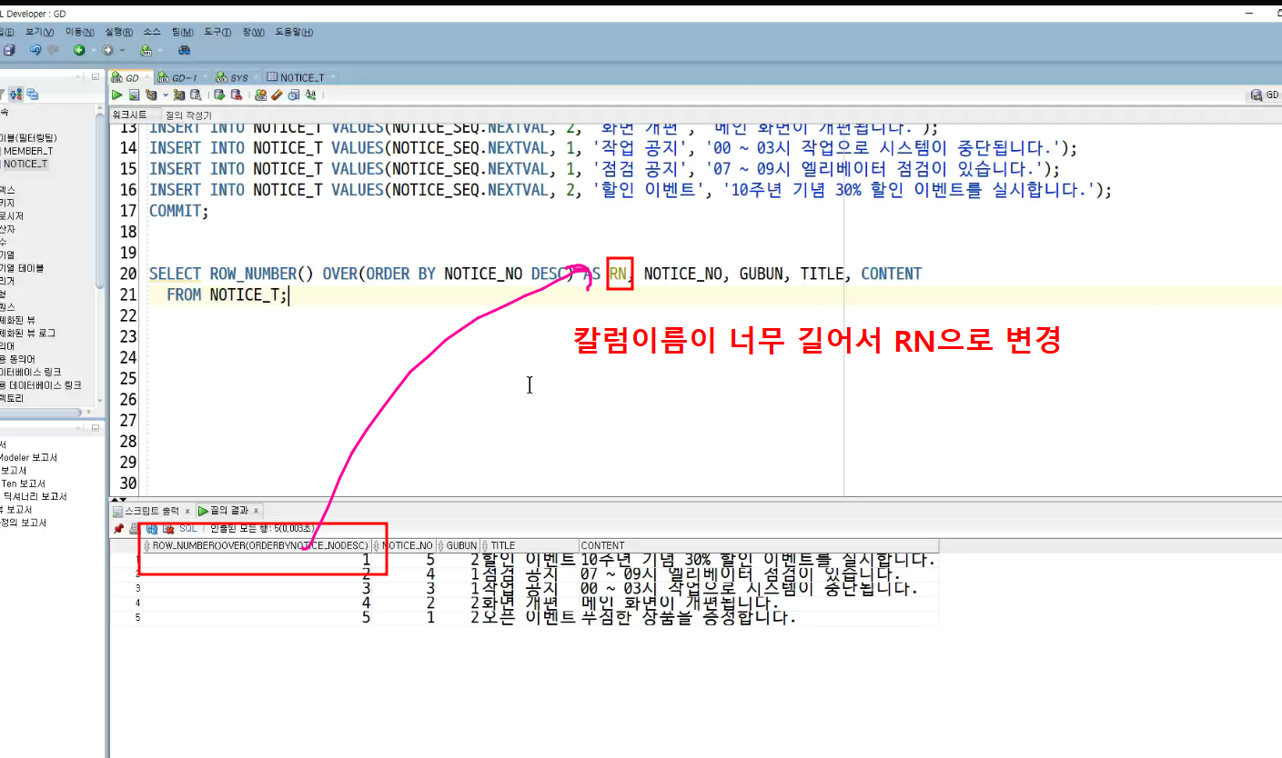Open the forward navigation history dropdown arrow
This screenshot has width=1282, height=758.
click(x=122, y=50)
